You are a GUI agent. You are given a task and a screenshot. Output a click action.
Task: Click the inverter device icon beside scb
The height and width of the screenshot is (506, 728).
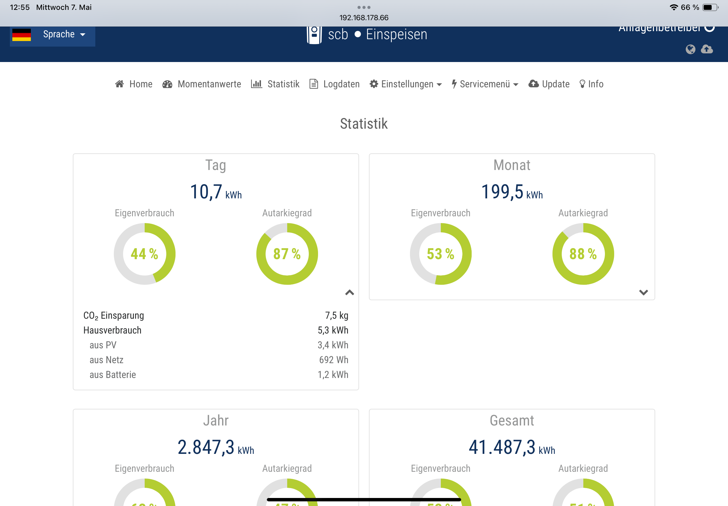[x=314, y=35]
